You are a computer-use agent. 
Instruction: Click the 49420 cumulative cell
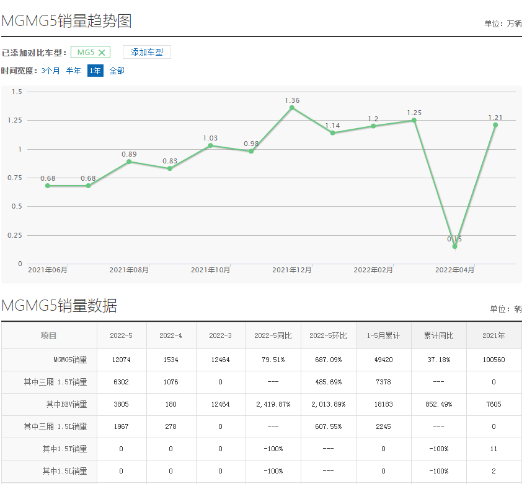pos(384,360)
